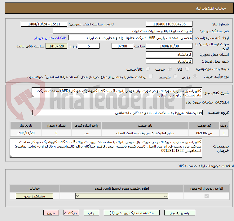Image resolution: width=234 pixels, height=221 pixels.
Task: Click the نام خدمت column header
Action: (x=145, y=126)
